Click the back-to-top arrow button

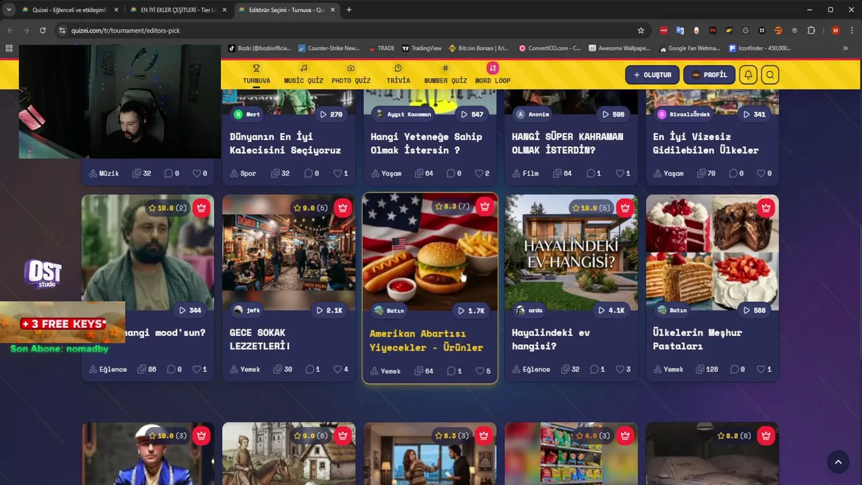click(x=838, y=462)
